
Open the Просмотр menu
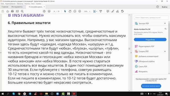20,4
